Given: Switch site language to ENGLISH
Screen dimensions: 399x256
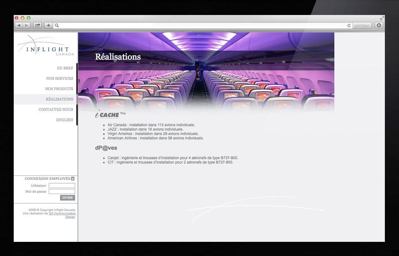Looking at the screenshot, I should 64,120.
